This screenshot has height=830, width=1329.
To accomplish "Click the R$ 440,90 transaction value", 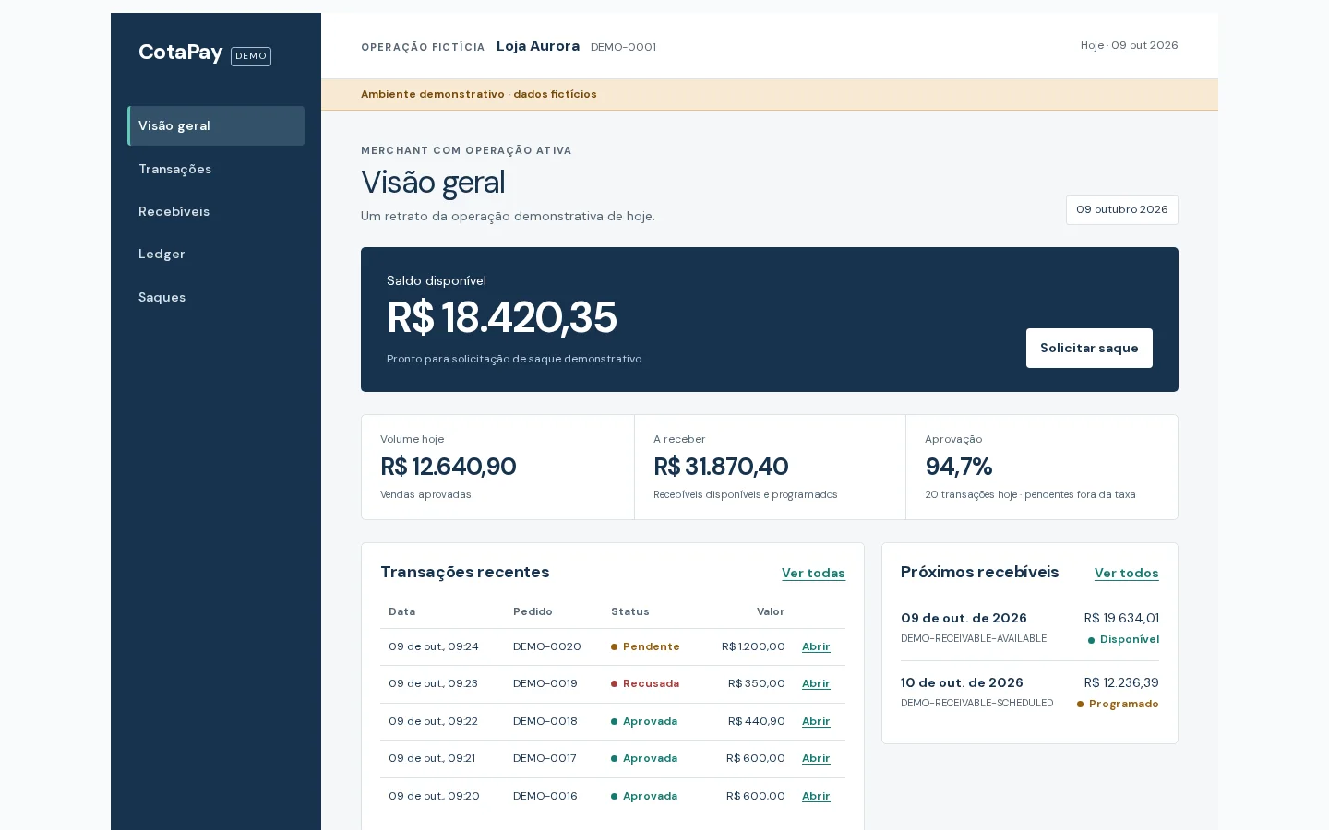I will pyautogui.click(x=757, y=721).
